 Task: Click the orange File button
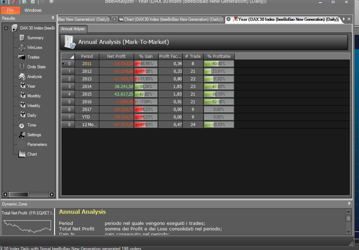pyautogui.click(x=11, y=10)
